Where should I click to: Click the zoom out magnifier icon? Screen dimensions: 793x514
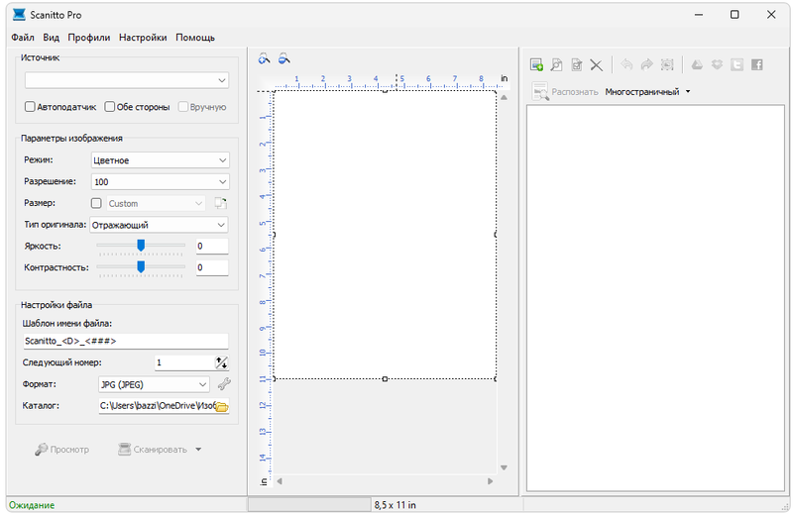(283, 59)
